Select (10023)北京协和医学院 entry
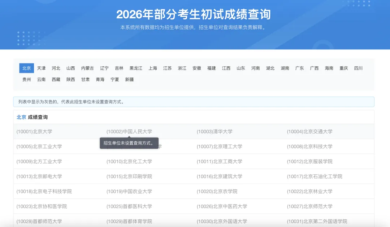Screen dimensions: 390x227 [42, 206]
